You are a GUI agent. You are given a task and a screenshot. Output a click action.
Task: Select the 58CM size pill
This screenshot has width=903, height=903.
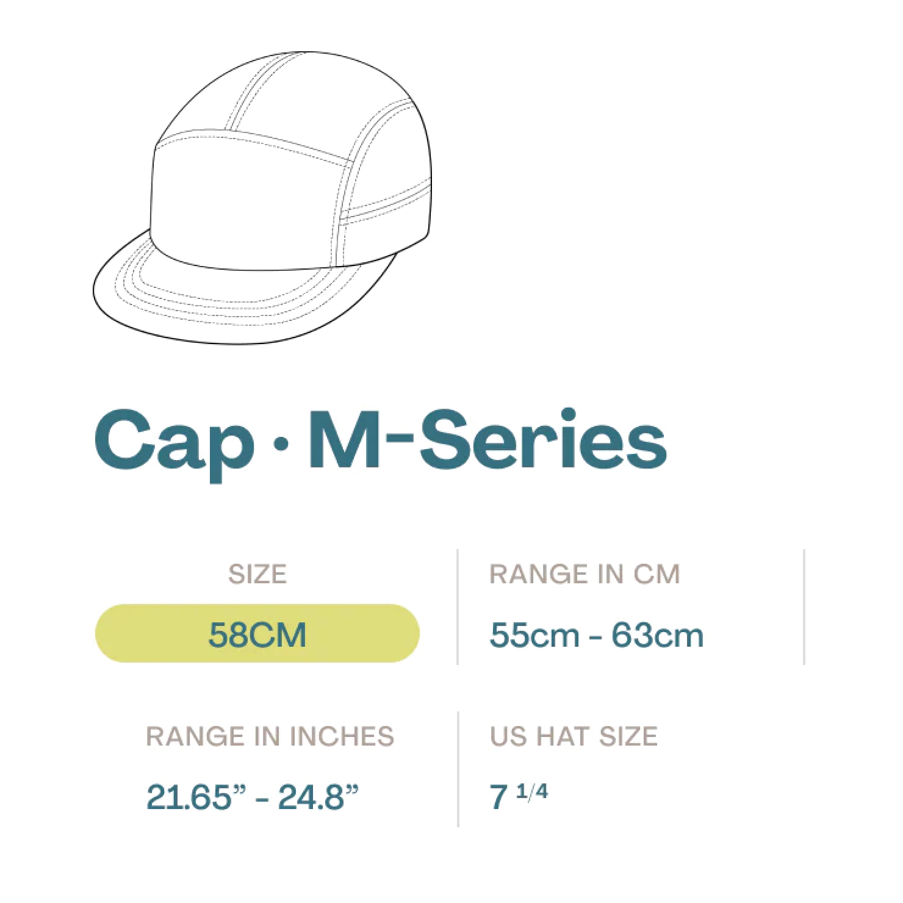pos(257,634)
